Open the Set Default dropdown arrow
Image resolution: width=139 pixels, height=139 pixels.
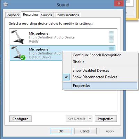pyautogui.click(x=90, y=119)
